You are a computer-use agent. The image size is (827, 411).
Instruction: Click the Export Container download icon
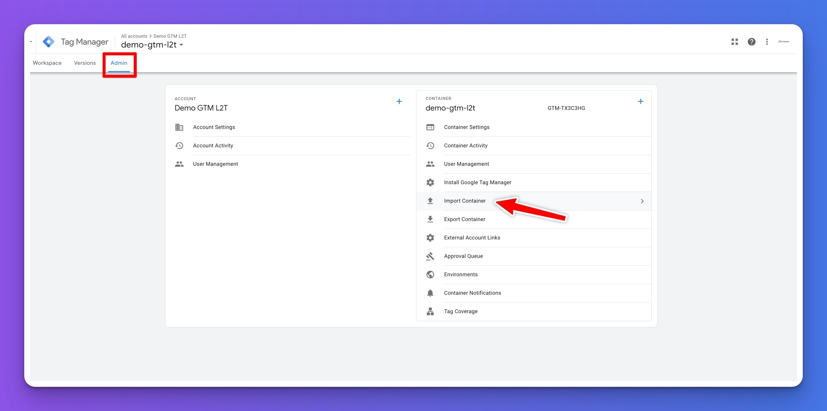[430, 219]
